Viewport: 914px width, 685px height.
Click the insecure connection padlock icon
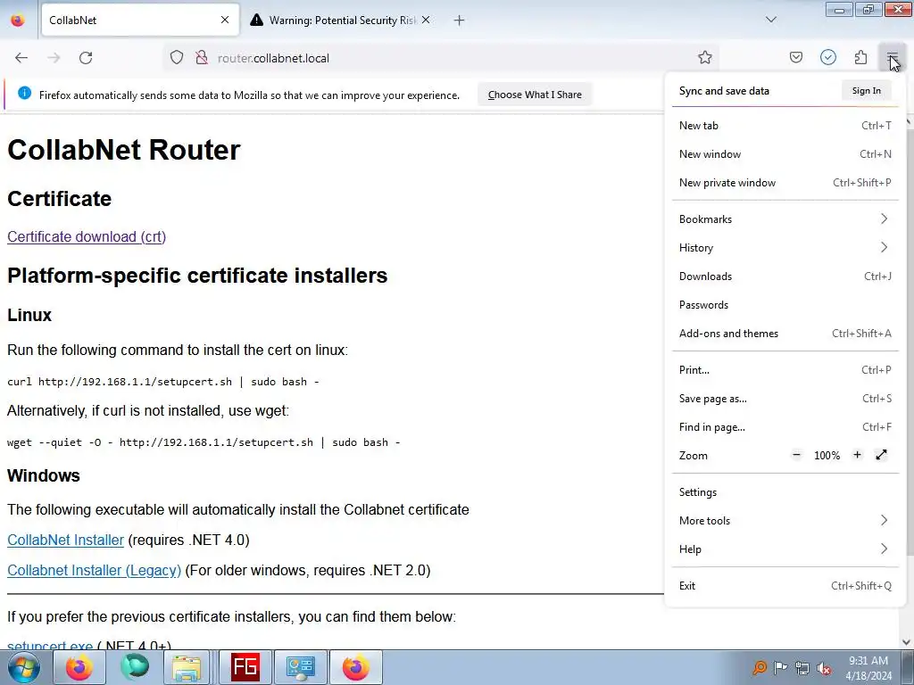tap(202, 58)
